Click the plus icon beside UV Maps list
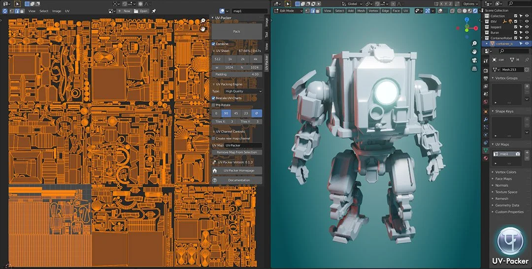This screenshot has height=269, width=532. click(x=527, y=153)
